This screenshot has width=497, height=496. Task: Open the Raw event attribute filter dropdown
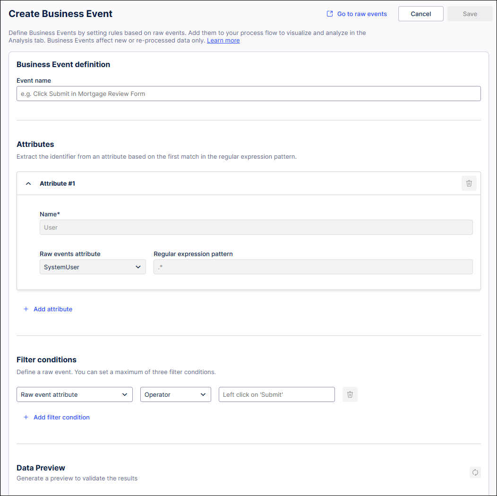pyautogui.click(x=75, y=394)
